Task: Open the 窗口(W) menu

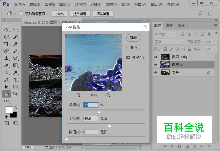Action: 156,4
